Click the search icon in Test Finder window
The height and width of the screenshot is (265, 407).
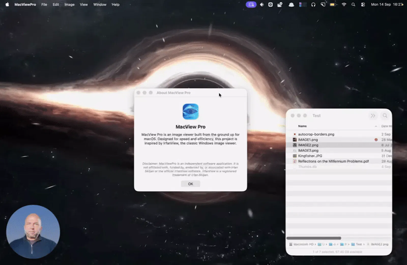[x=385, y=116]
